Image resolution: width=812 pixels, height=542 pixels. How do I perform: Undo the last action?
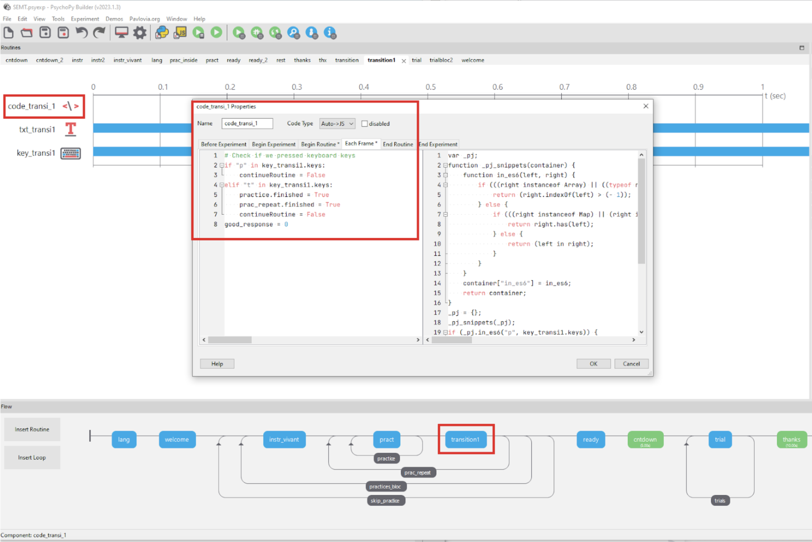[82, 33]
